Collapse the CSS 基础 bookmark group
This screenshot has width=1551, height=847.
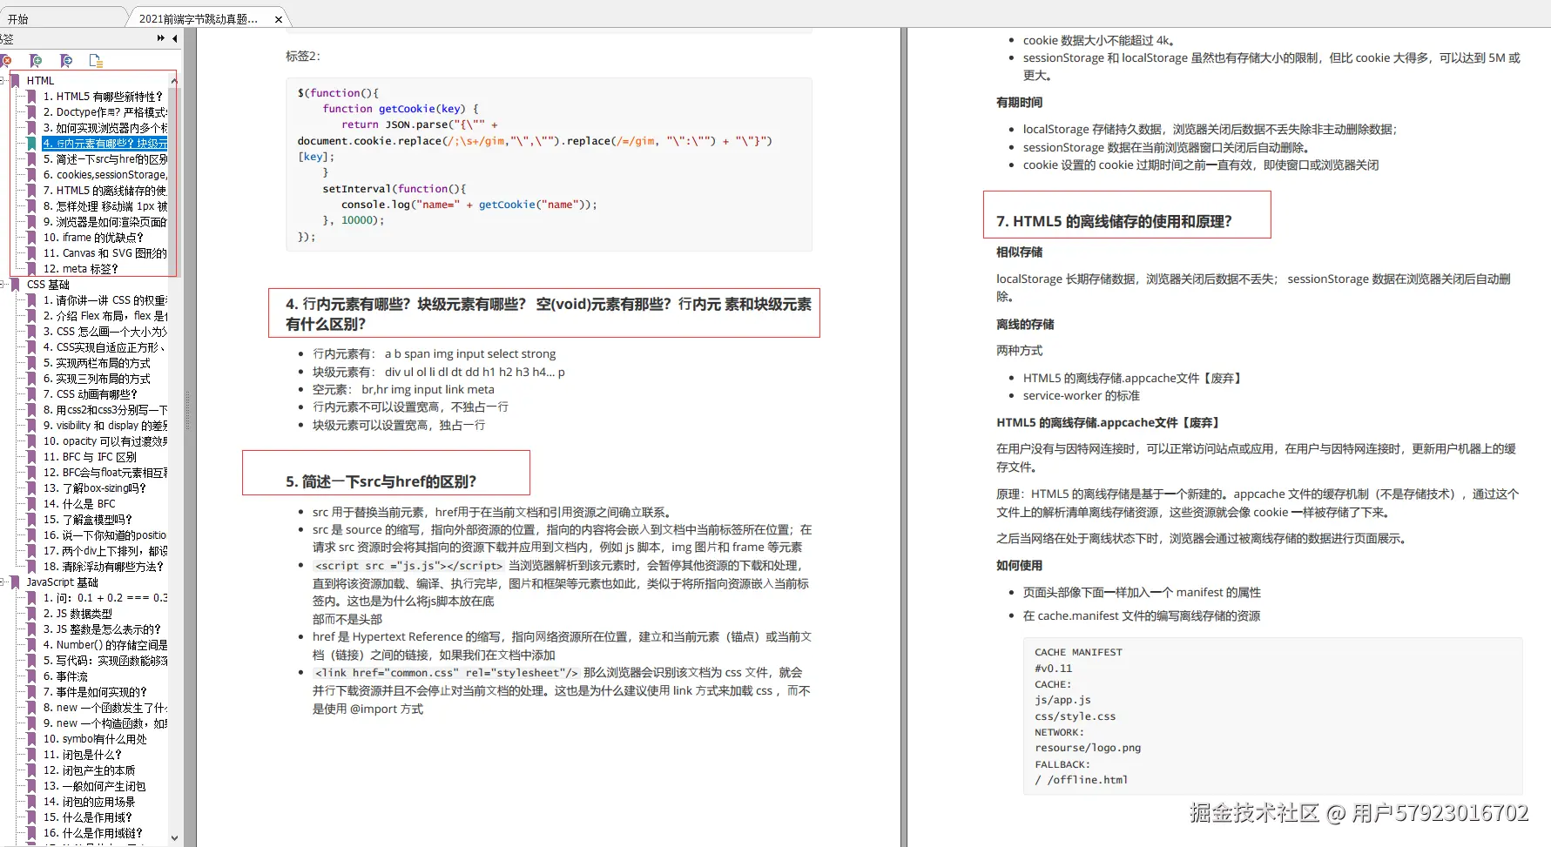[x=3, y=285]
